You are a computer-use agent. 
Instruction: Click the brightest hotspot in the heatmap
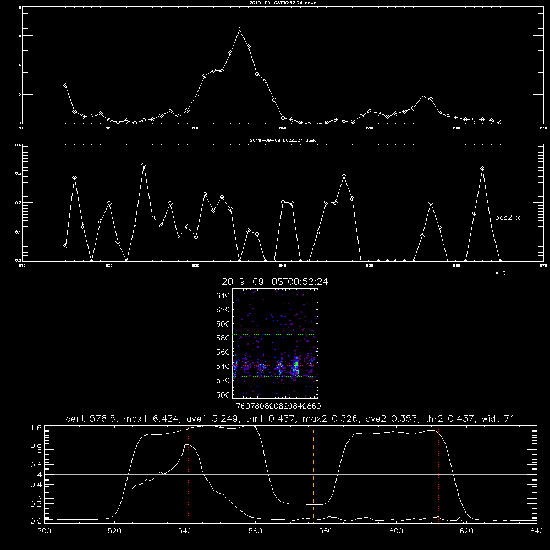tap(296, 366)
